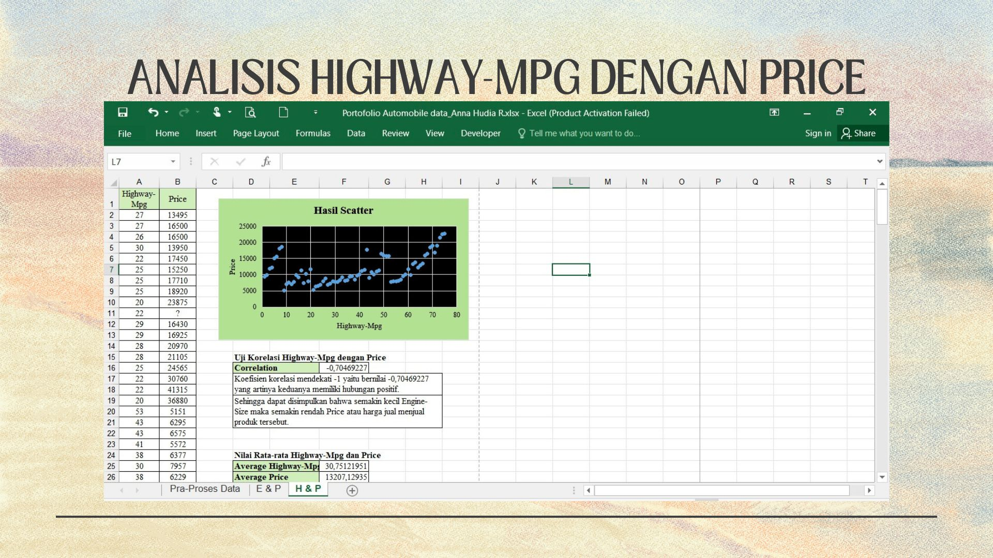Open the Review ribbon tab

tap(396, 133)
